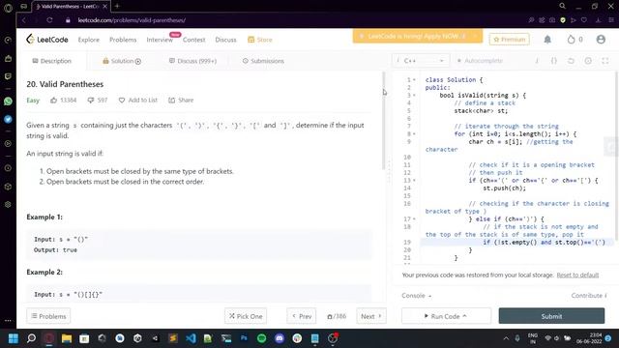Open the Problems list button

point(48,316)
